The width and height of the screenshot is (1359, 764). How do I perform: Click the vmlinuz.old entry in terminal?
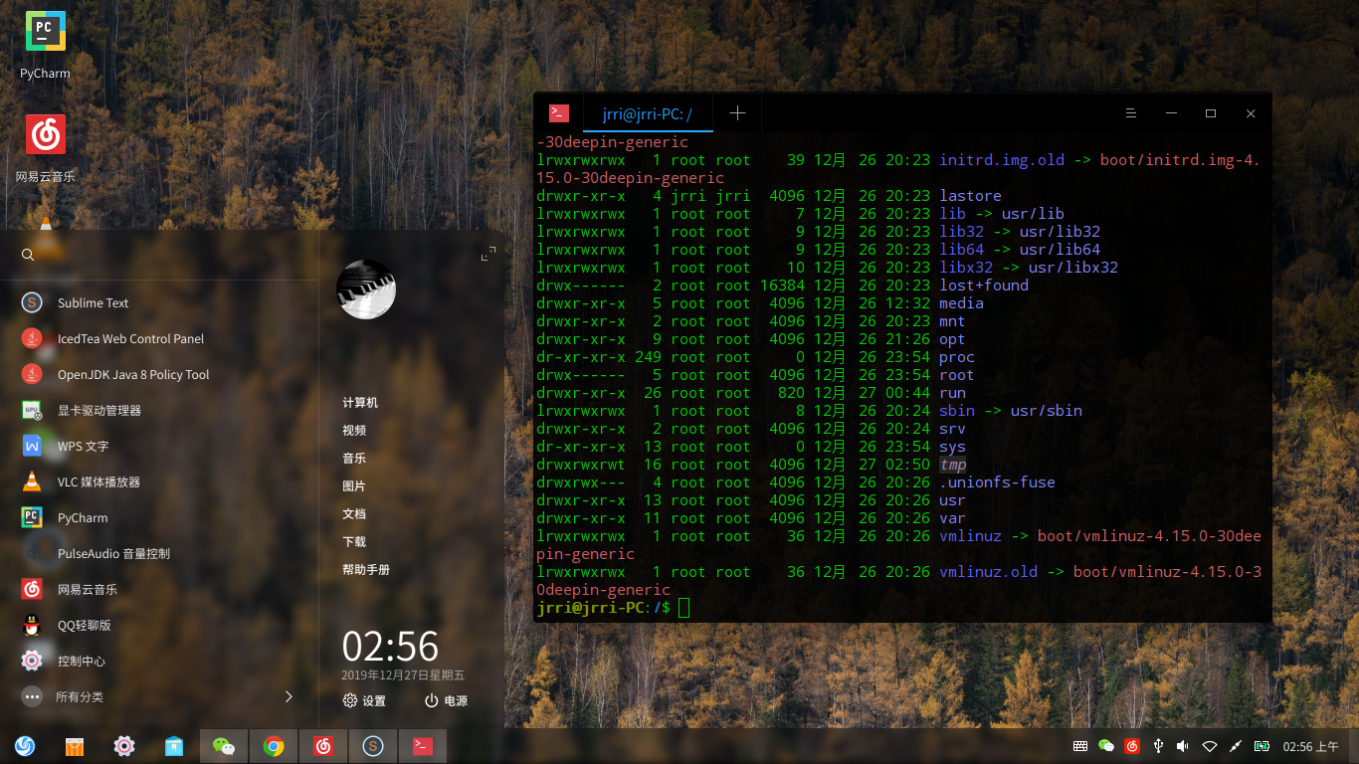click(x=988, y=572)
